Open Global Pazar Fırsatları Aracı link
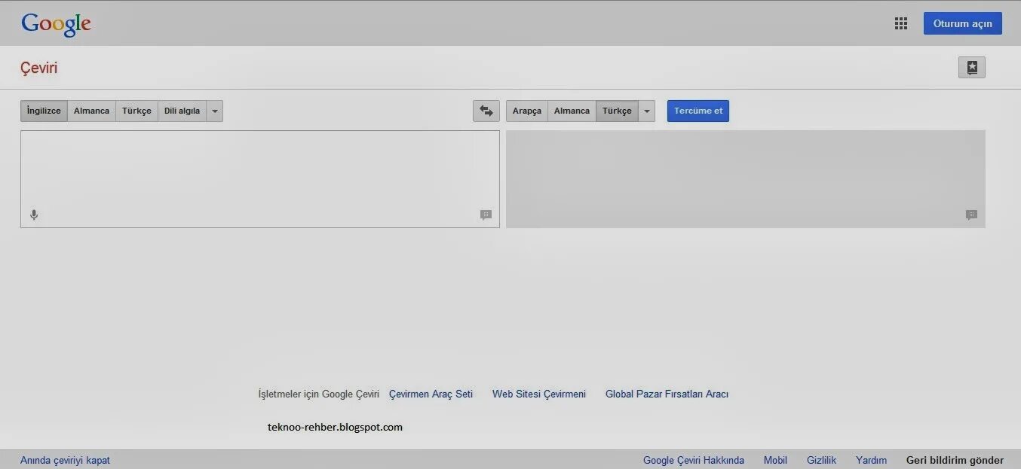 [x=667, y=394]
